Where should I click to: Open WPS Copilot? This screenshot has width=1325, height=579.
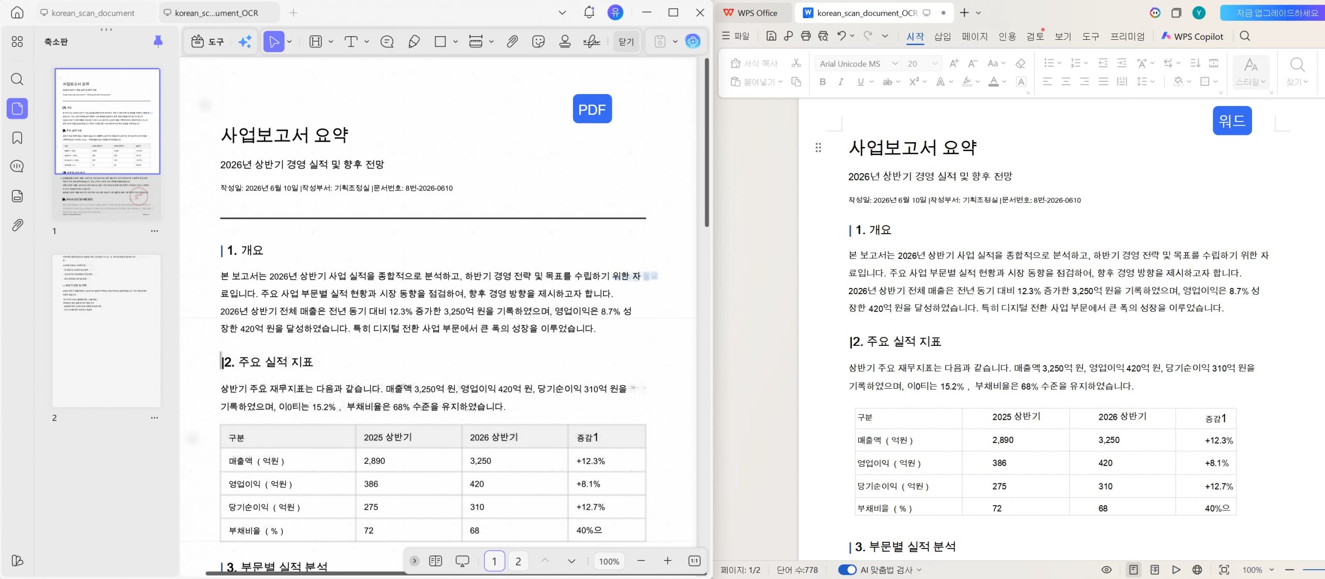tap(1192, 36)
